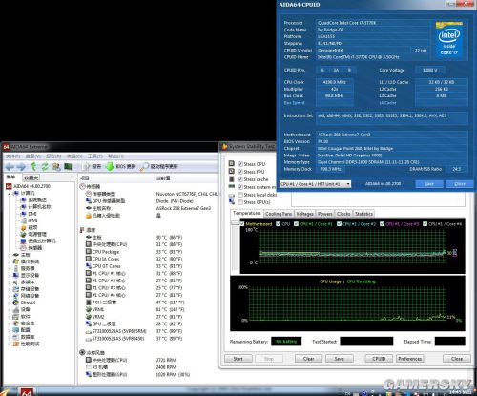This screenshot has width=477, height=396.
Task: Click the AIDA64 icon in Windows taskbar
Action: 27,392
